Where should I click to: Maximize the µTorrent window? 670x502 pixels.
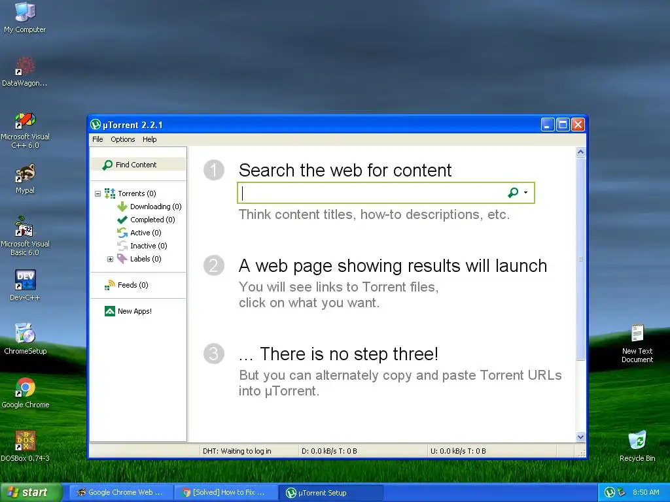[x=563, y=125]
